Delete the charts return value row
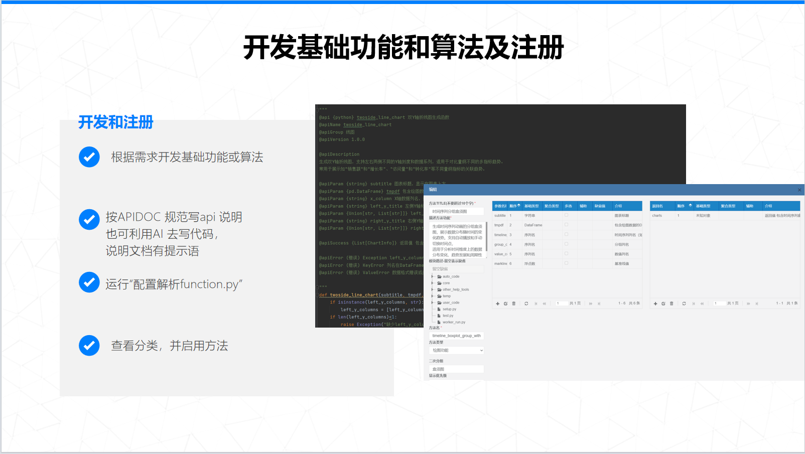The image size is (805, 454). 672,303
